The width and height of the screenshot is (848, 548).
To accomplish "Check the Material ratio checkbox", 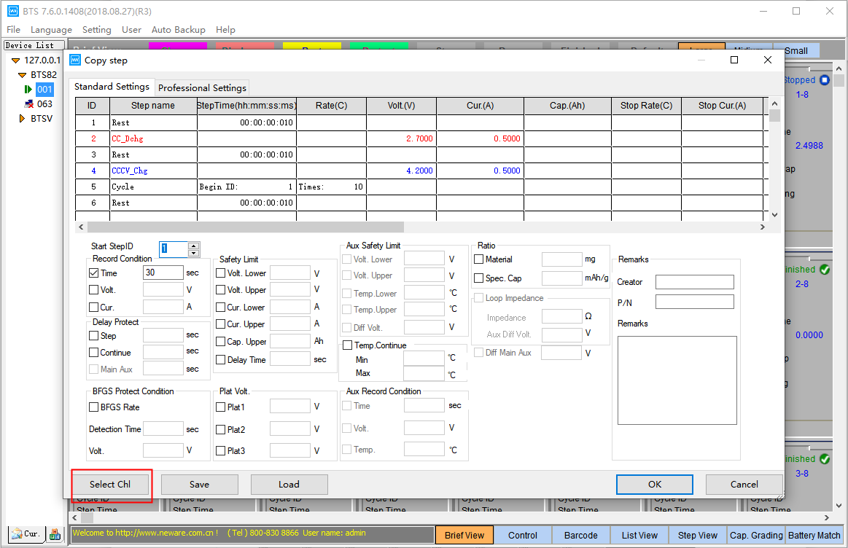I will click(x=478, y=259).
